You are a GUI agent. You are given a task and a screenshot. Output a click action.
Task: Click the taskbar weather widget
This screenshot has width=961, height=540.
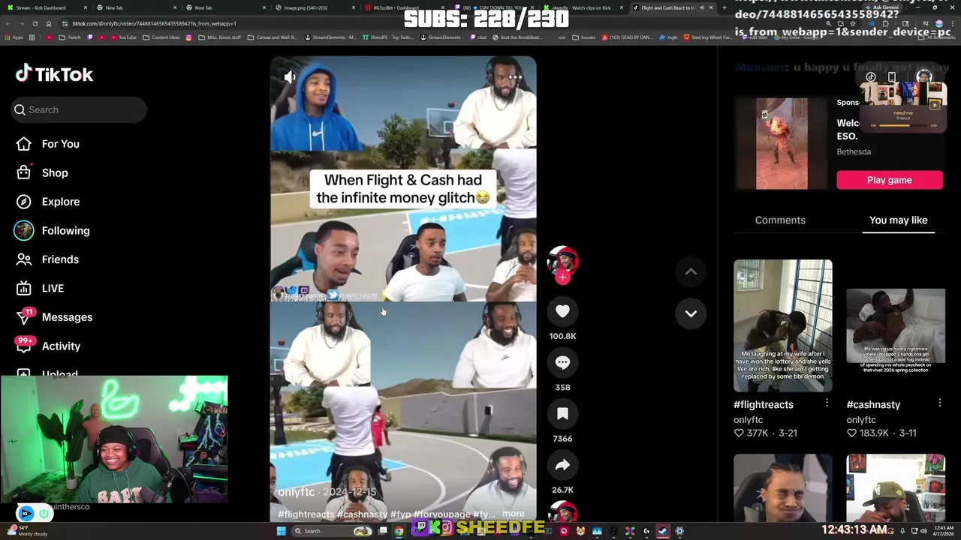tap(26, 531)
